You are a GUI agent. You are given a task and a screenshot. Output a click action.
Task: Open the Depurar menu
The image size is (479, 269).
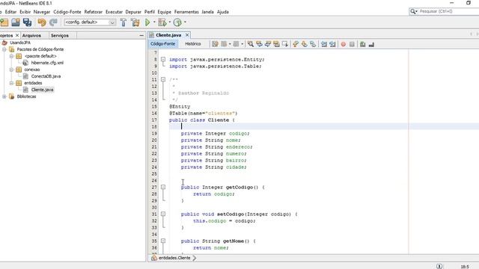(x=133, y=12)
